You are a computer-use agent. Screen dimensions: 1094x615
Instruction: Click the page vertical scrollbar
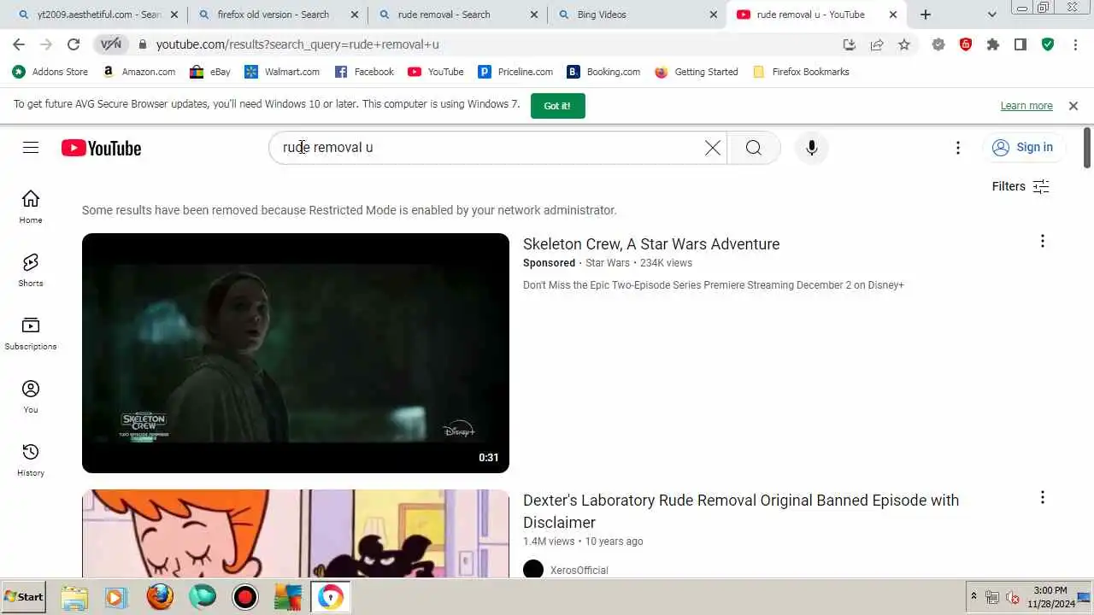pyautogui.click(x=1087, y=148)
